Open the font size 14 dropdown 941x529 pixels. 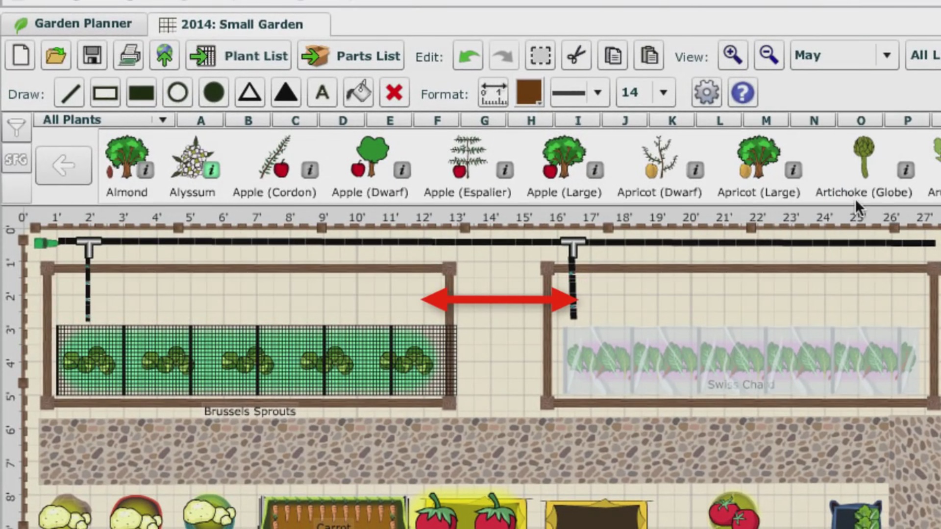click(x=645, y=93)
